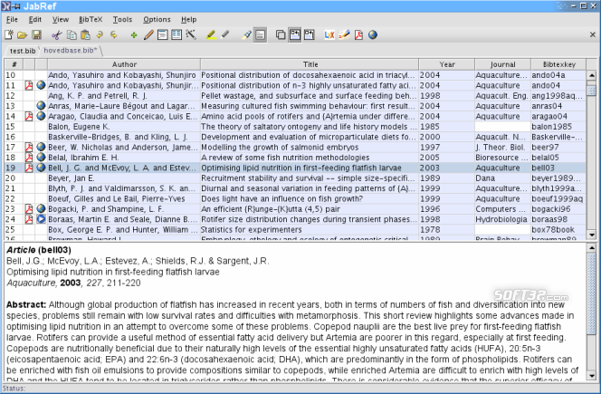This screenshot has width=601, height=394.
Task: Autogenerate BibTeX keys with the magic wand
Action: (x=191, y=35)
